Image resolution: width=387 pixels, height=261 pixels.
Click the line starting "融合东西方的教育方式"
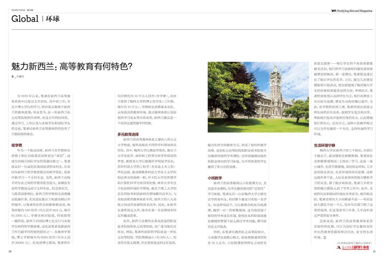[237, 145]
